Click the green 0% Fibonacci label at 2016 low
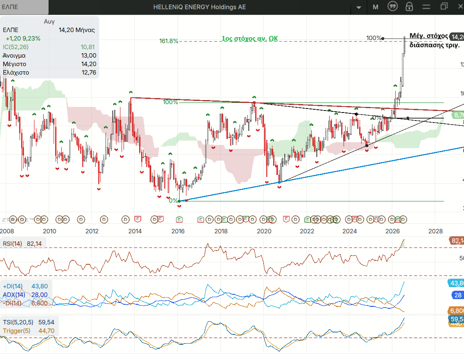Screen dimensions: 464x354 [173, 201]
